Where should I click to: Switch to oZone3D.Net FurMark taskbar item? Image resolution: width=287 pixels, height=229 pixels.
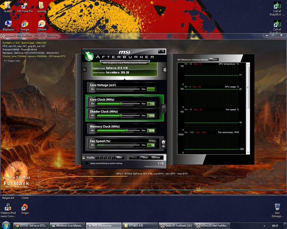(x=212, y=225)
